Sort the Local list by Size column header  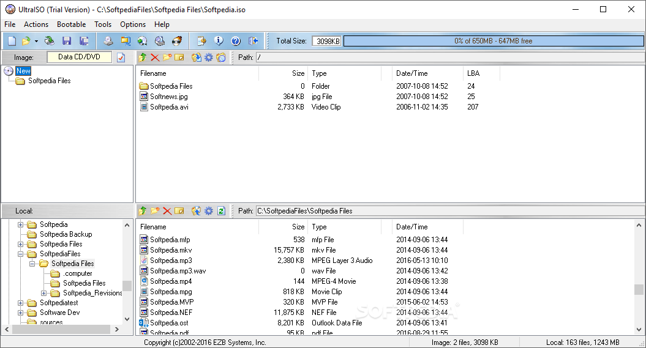click(284, 227)
